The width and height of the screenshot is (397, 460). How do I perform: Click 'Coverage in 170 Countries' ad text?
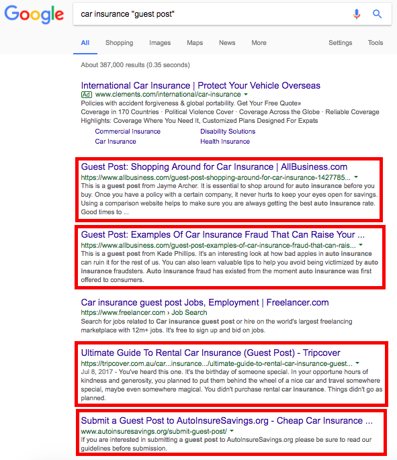coord(120,112)
